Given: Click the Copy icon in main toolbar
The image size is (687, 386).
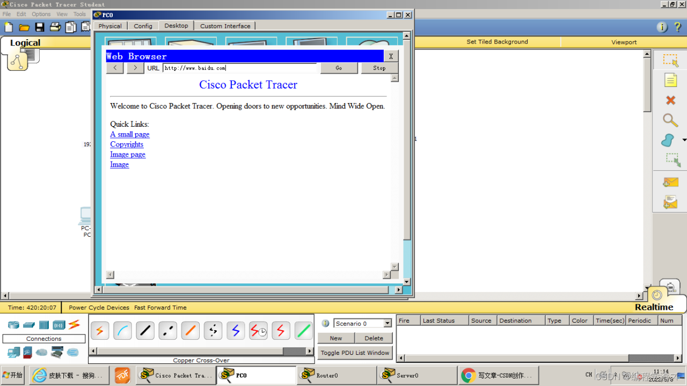Looking at the screenshot, I should coord(71,27).
